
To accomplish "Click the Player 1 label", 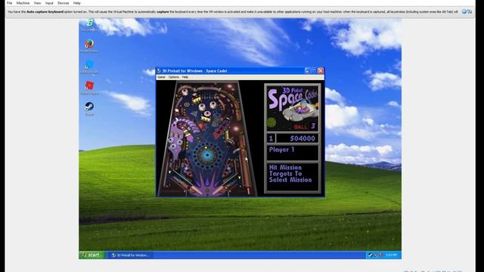I will (281, 150).
